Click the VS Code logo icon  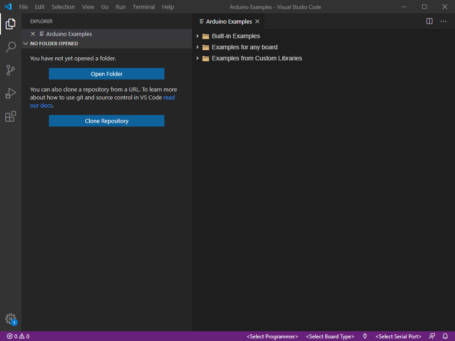tap(8, 7)
